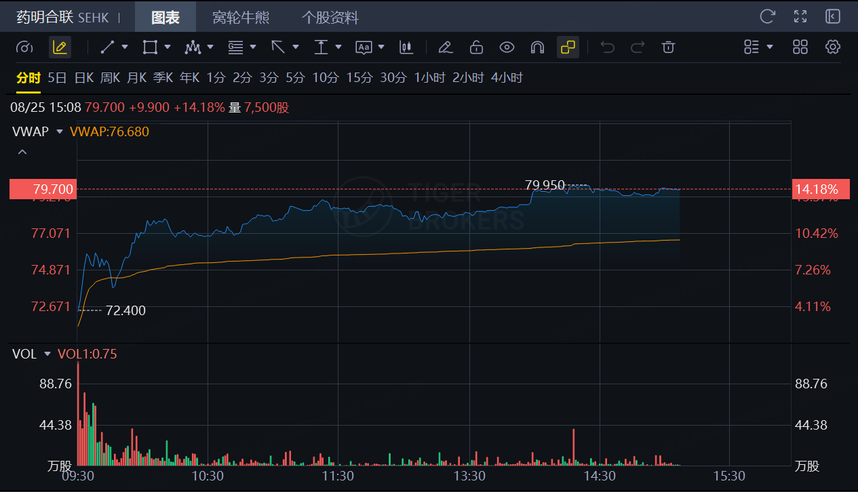Open VWAP indicator dropdown
The image size is (858, 492).
[60, 131]
